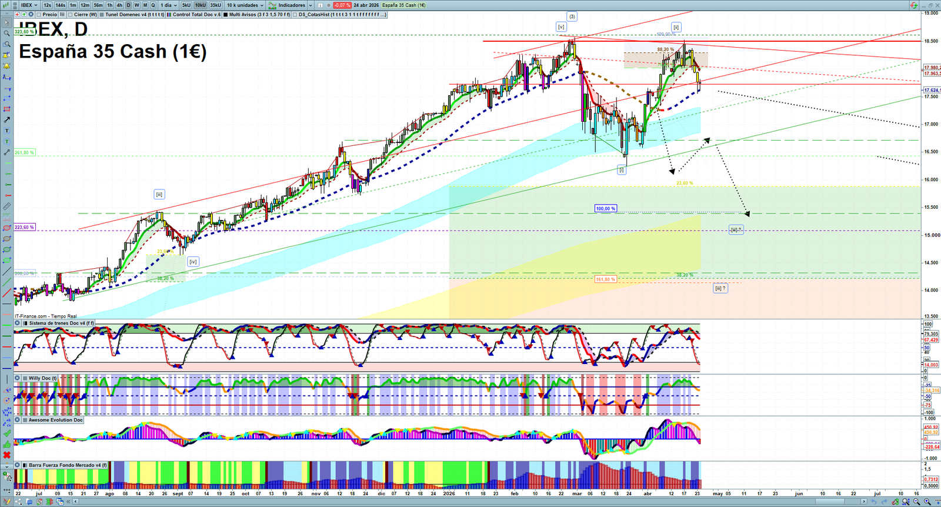Select the square text T tool
The height and width of the screenshot is (507, 941).
click(x=6, y=131)
